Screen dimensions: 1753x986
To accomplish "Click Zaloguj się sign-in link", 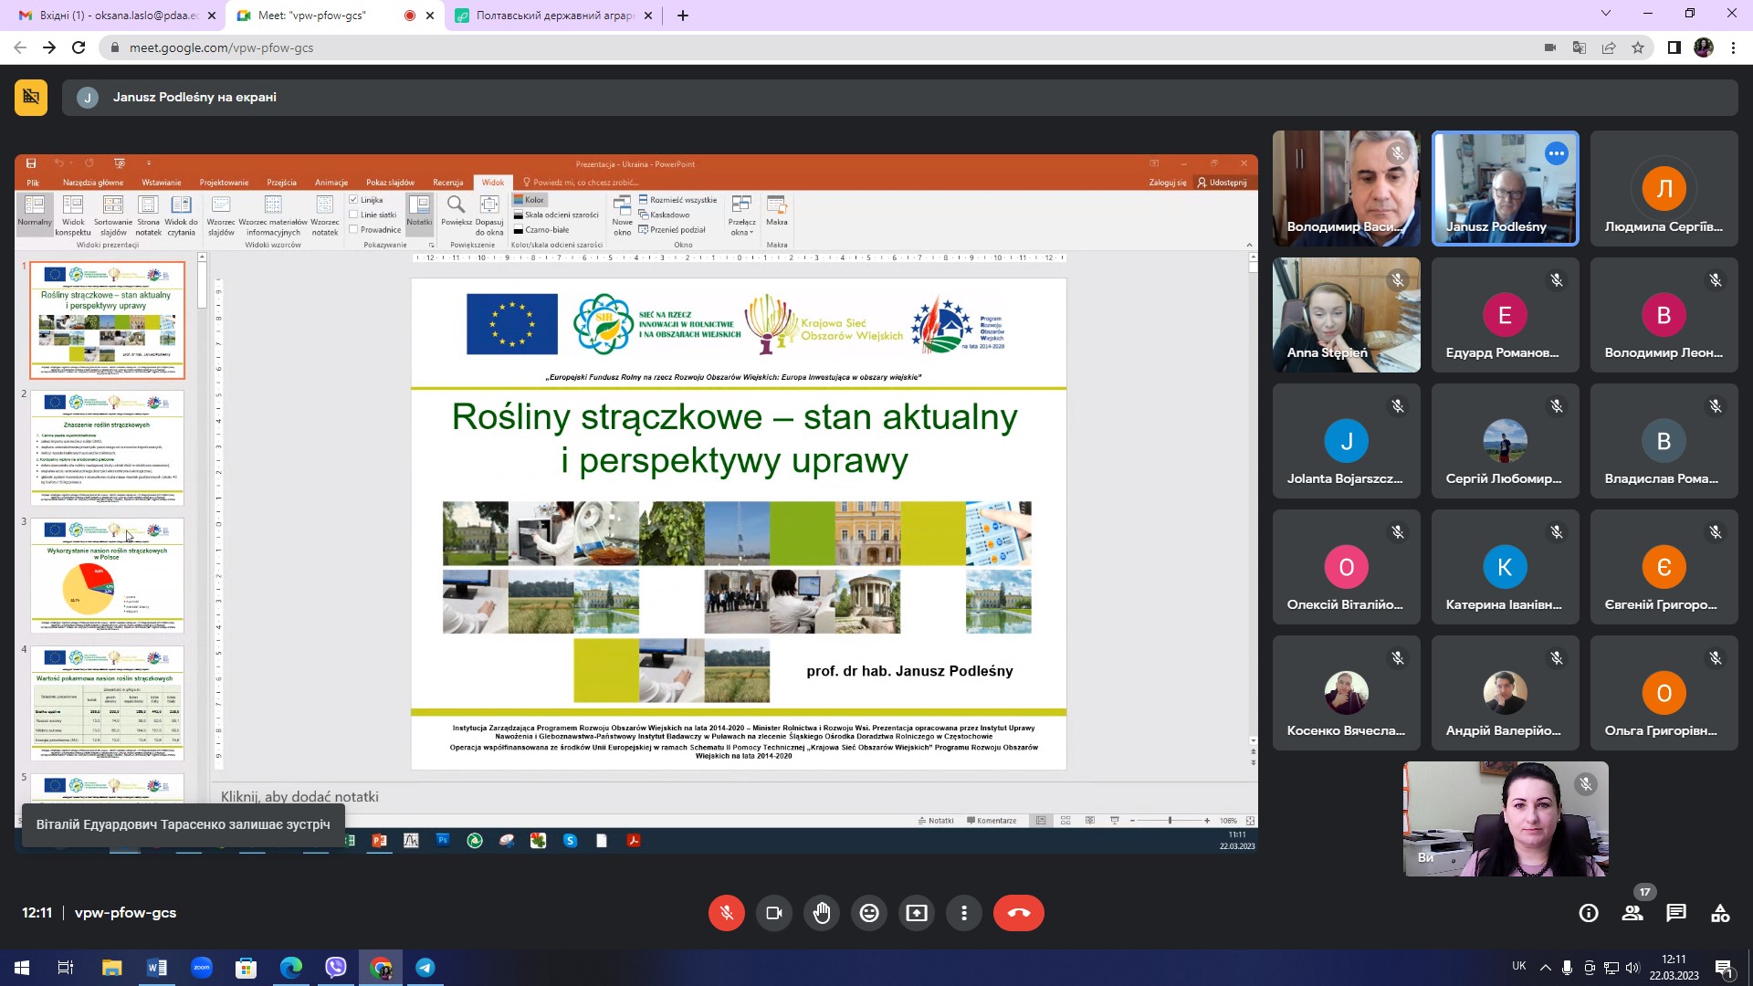I will [x=1168, y=183].
